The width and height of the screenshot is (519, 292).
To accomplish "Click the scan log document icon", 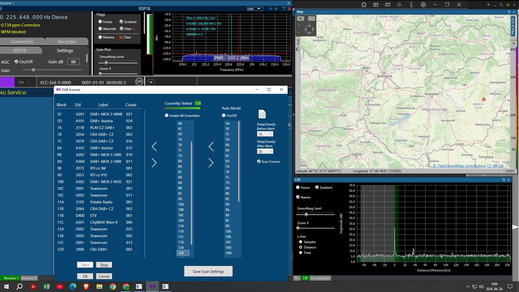I will point(262,114).
